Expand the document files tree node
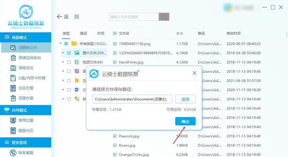Viewport: 288px width, 157px height. tap(63, 89)
